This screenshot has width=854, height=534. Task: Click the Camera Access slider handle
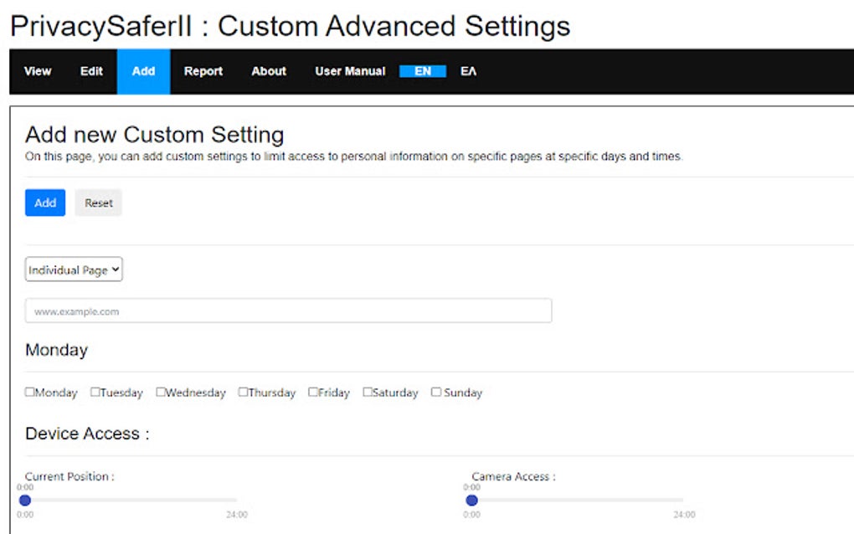pyautogui.click(x=471, y=501)
